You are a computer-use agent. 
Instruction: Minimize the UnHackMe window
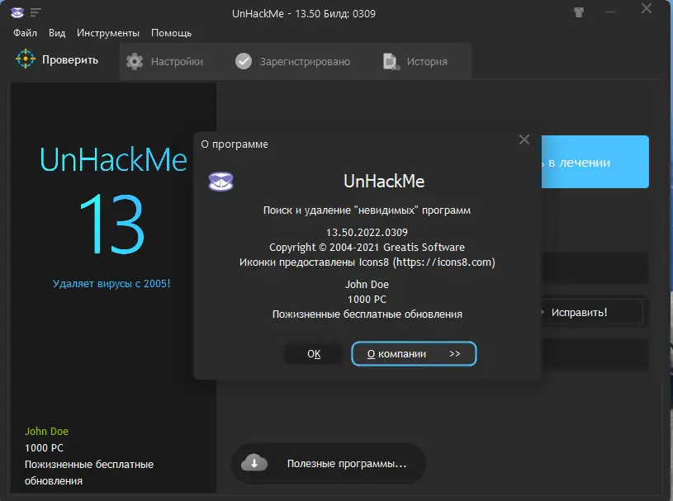click(610, 12)
